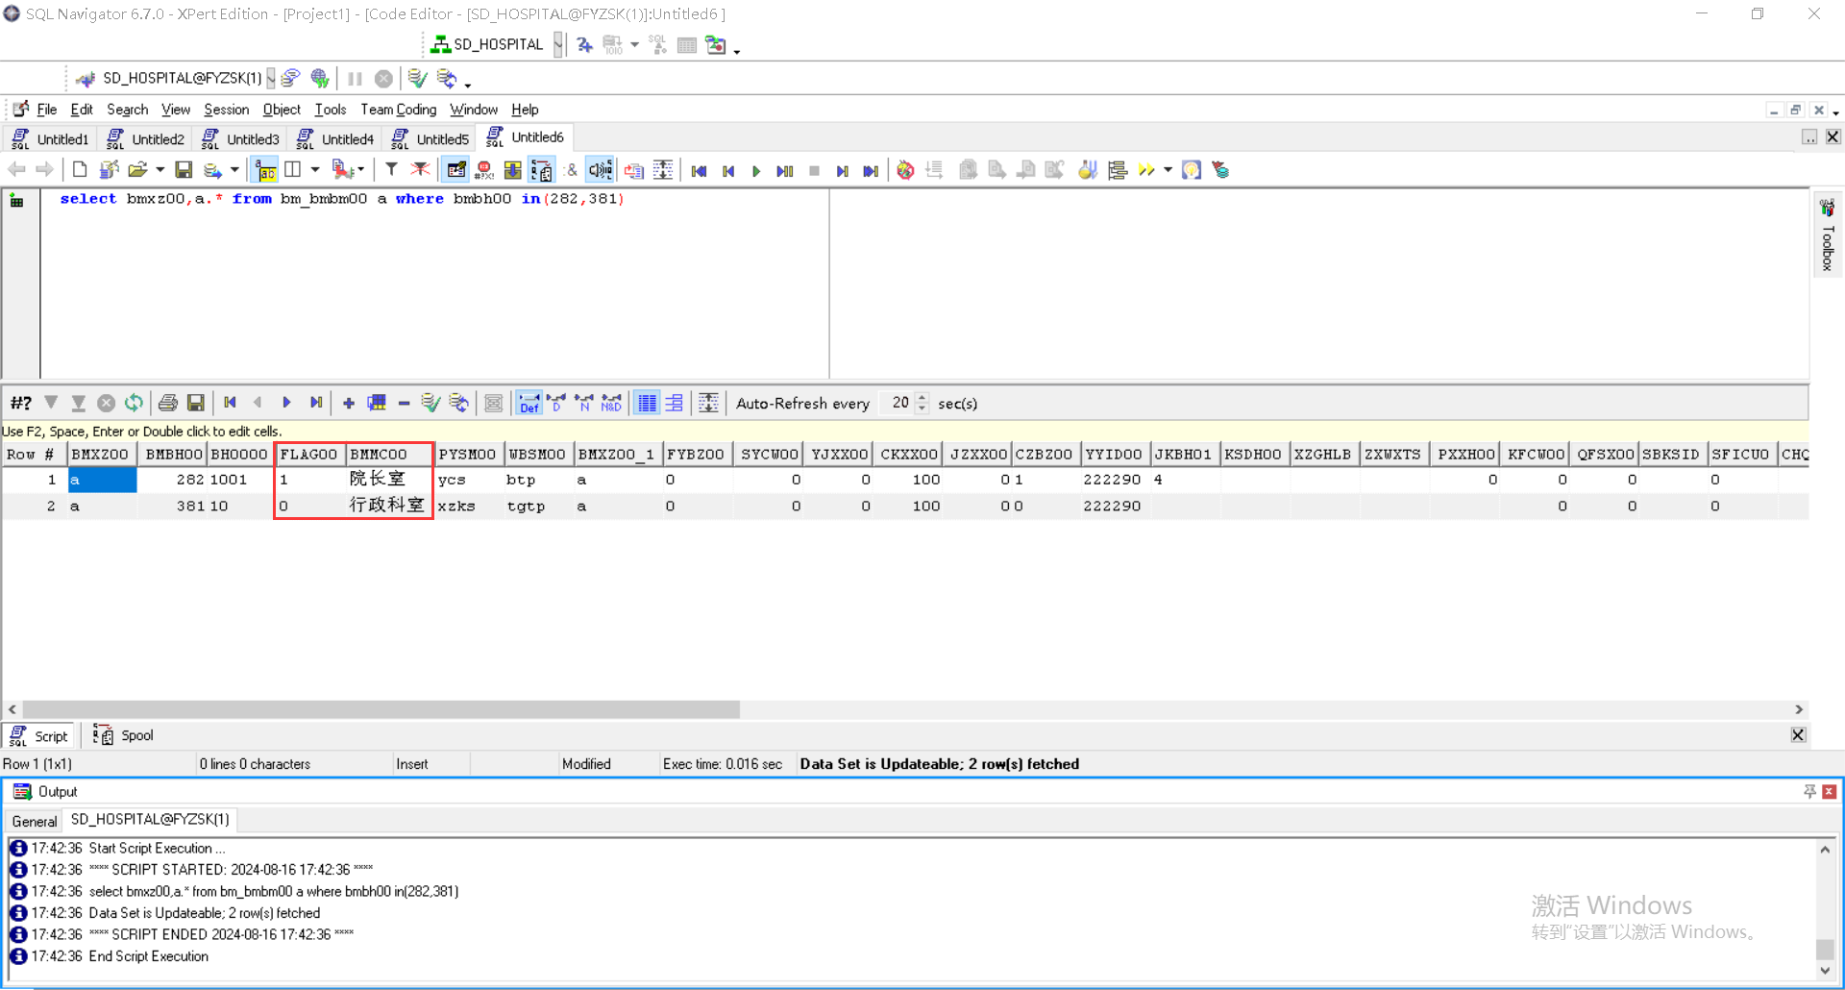The width and height of the screenshot is (1845, 990).
Task: Open the SD_HOSPITAL schema dropdown
Action: 558,44
